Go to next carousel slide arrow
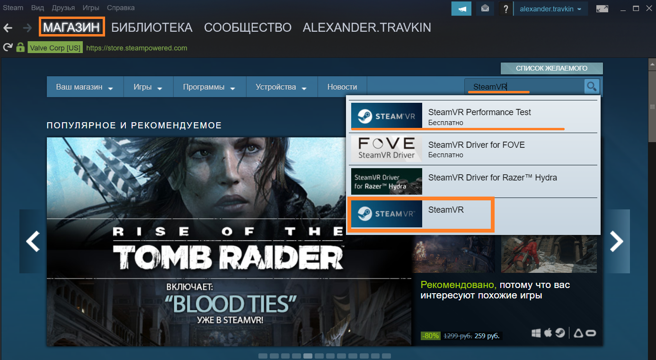 coord(617,242)
